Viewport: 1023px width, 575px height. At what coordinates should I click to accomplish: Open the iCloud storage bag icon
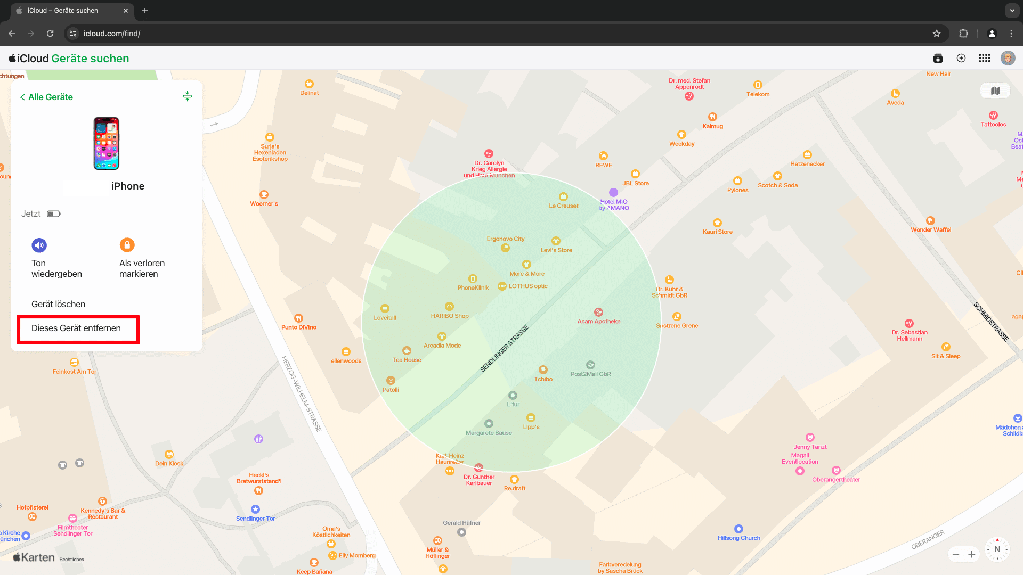938,59
